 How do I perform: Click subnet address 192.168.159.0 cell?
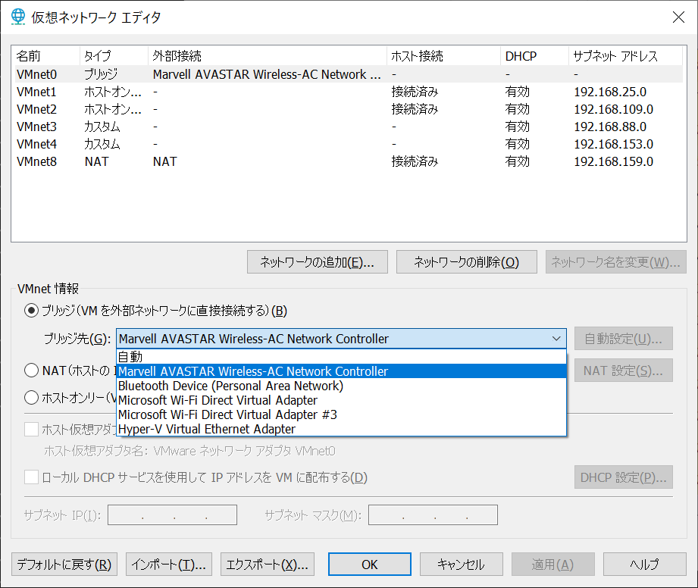tap(613, 161)
